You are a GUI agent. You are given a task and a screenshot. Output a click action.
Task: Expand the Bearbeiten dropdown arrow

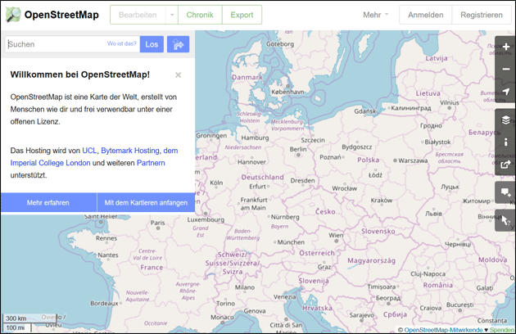pyautogui.click(x=172, y=15)
